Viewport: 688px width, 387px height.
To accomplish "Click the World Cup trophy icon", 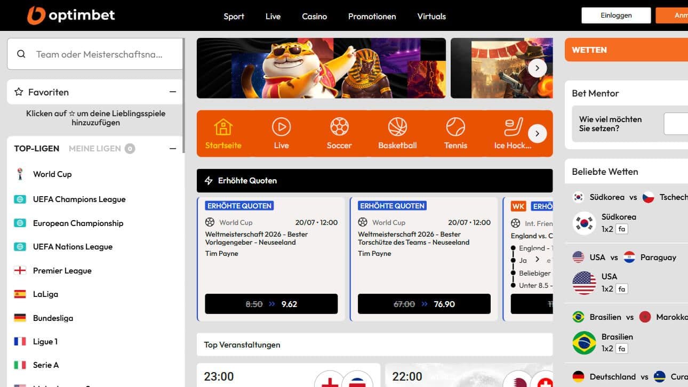I will pos(20,174).
